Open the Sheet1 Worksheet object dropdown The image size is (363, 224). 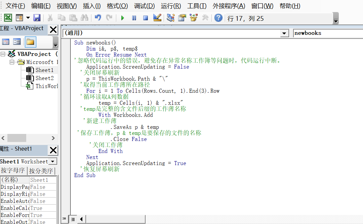53,161
